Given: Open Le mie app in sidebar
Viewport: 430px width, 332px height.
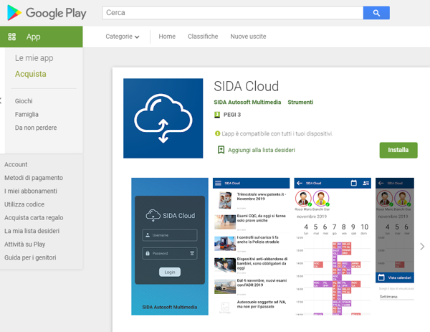Looking at the screenshot, I should (34, 58).
